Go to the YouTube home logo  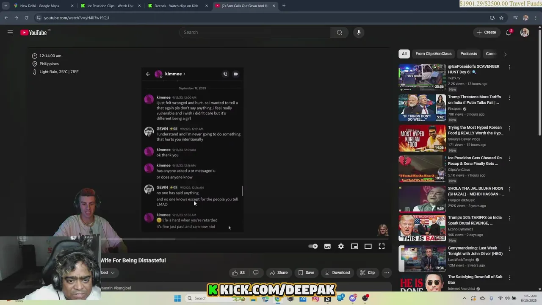(x=33, y=33)
